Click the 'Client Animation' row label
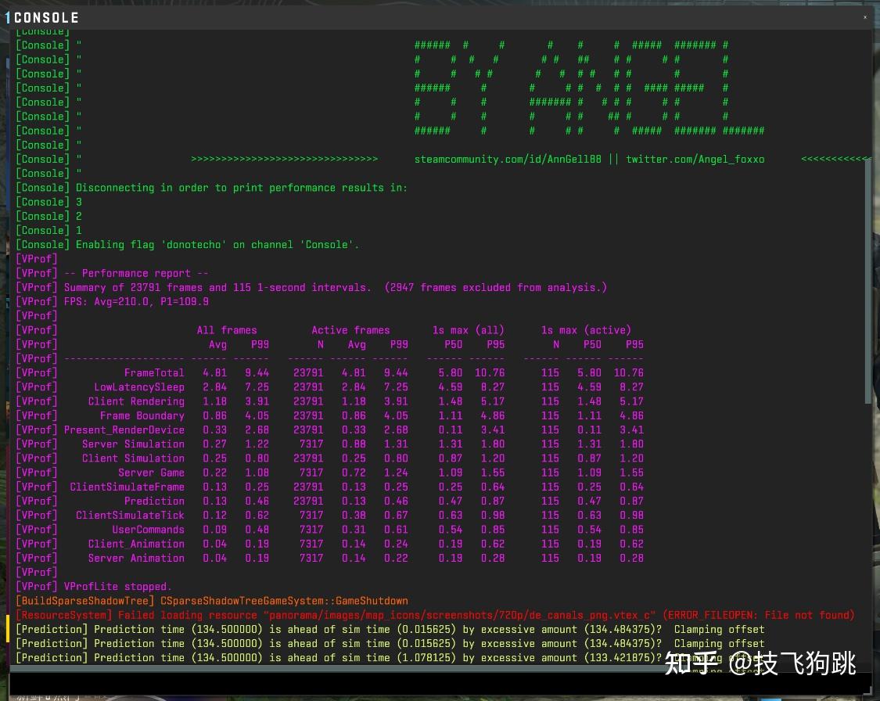 point(136,544)
